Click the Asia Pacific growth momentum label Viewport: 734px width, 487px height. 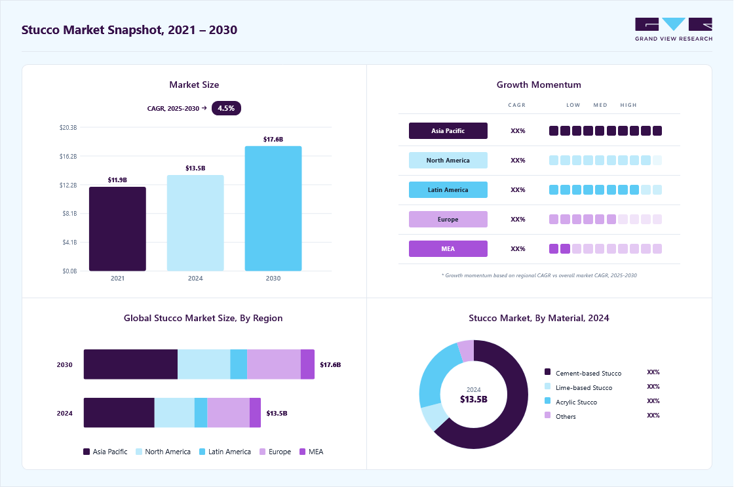coord(448,130)
